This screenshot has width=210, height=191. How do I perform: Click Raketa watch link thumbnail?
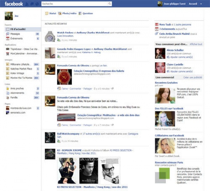tap(64, 77)
